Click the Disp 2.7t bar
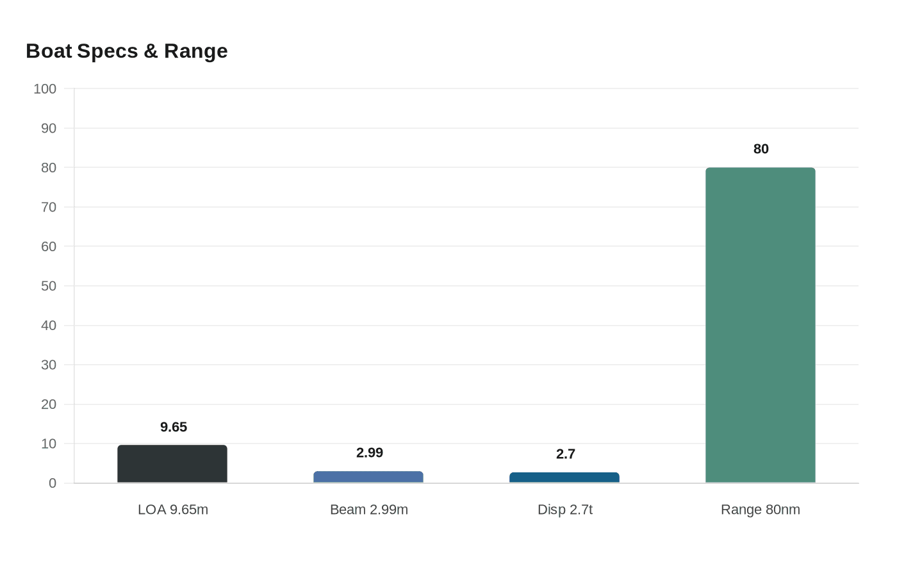 point(564,477)
